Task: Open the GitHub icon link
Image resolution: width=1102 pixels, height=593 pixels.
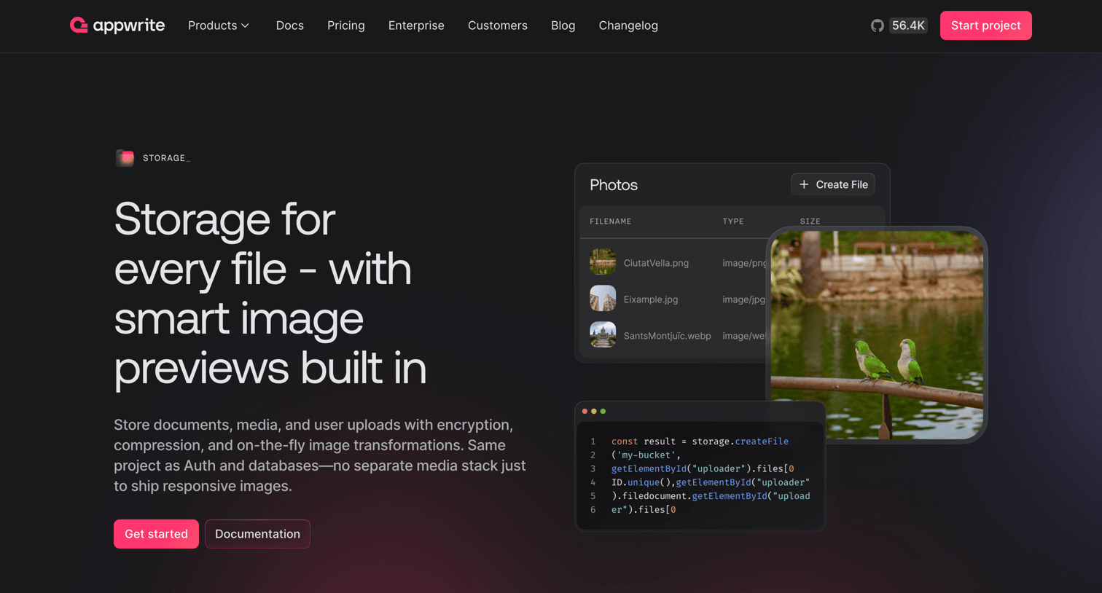Action: coord(878,25)
